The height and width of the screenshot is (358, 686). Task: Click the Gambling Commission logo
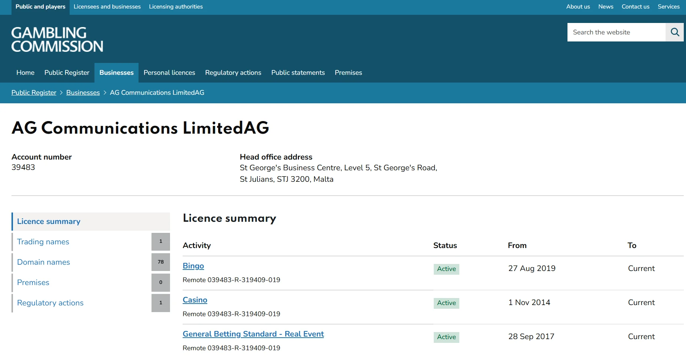[57, 39]
